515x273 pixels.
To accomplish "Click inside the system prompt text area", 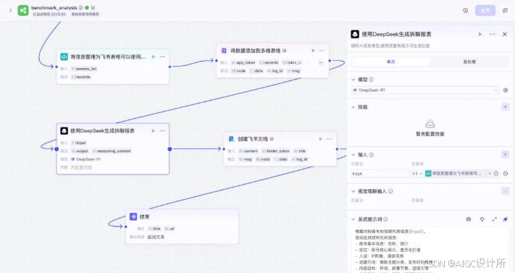I will tap(430, 250).
